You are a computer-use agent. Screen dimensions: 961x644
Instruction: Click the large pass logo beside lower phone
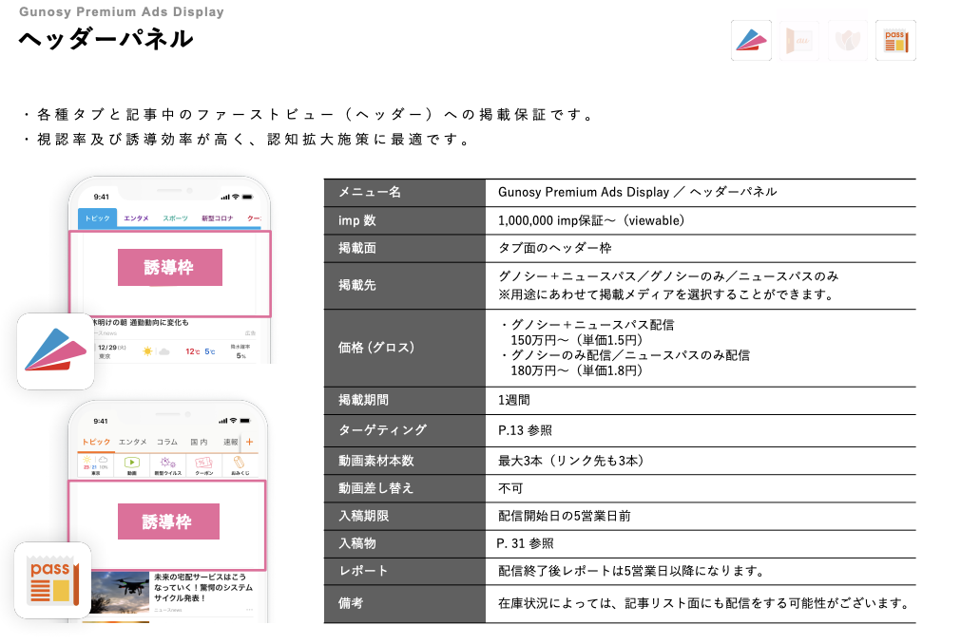click(52, 579)
